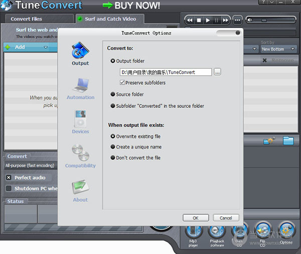
Task: Close options dialog with round button
Action: tap(238, 33)
